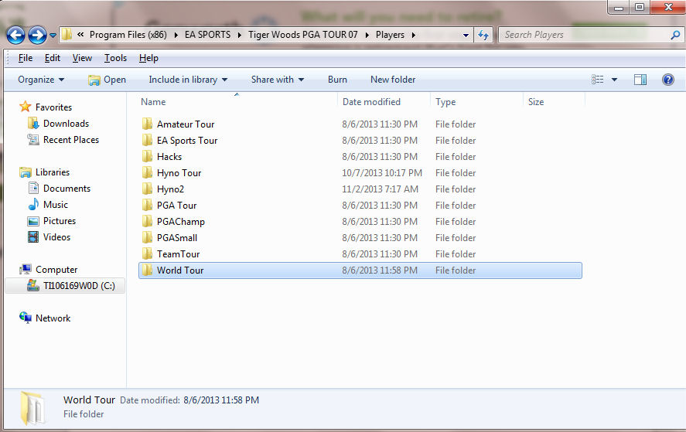Click the folder icon in the address bar
The width and height of the screenshot is (686, 432).
click(x=67, y=35)
